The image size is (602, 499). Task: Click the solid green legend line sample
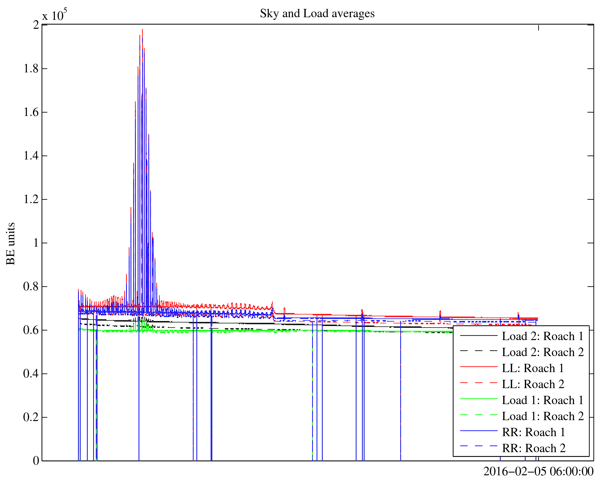click(479, 399)
